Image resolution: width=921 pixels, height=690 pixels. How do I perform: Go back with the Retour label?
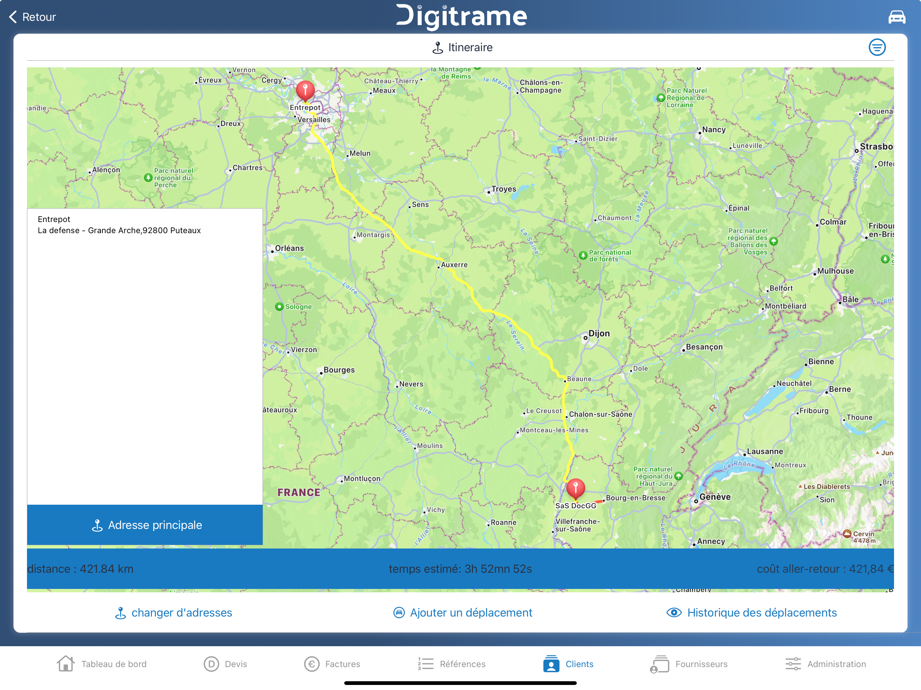[39, 17]
